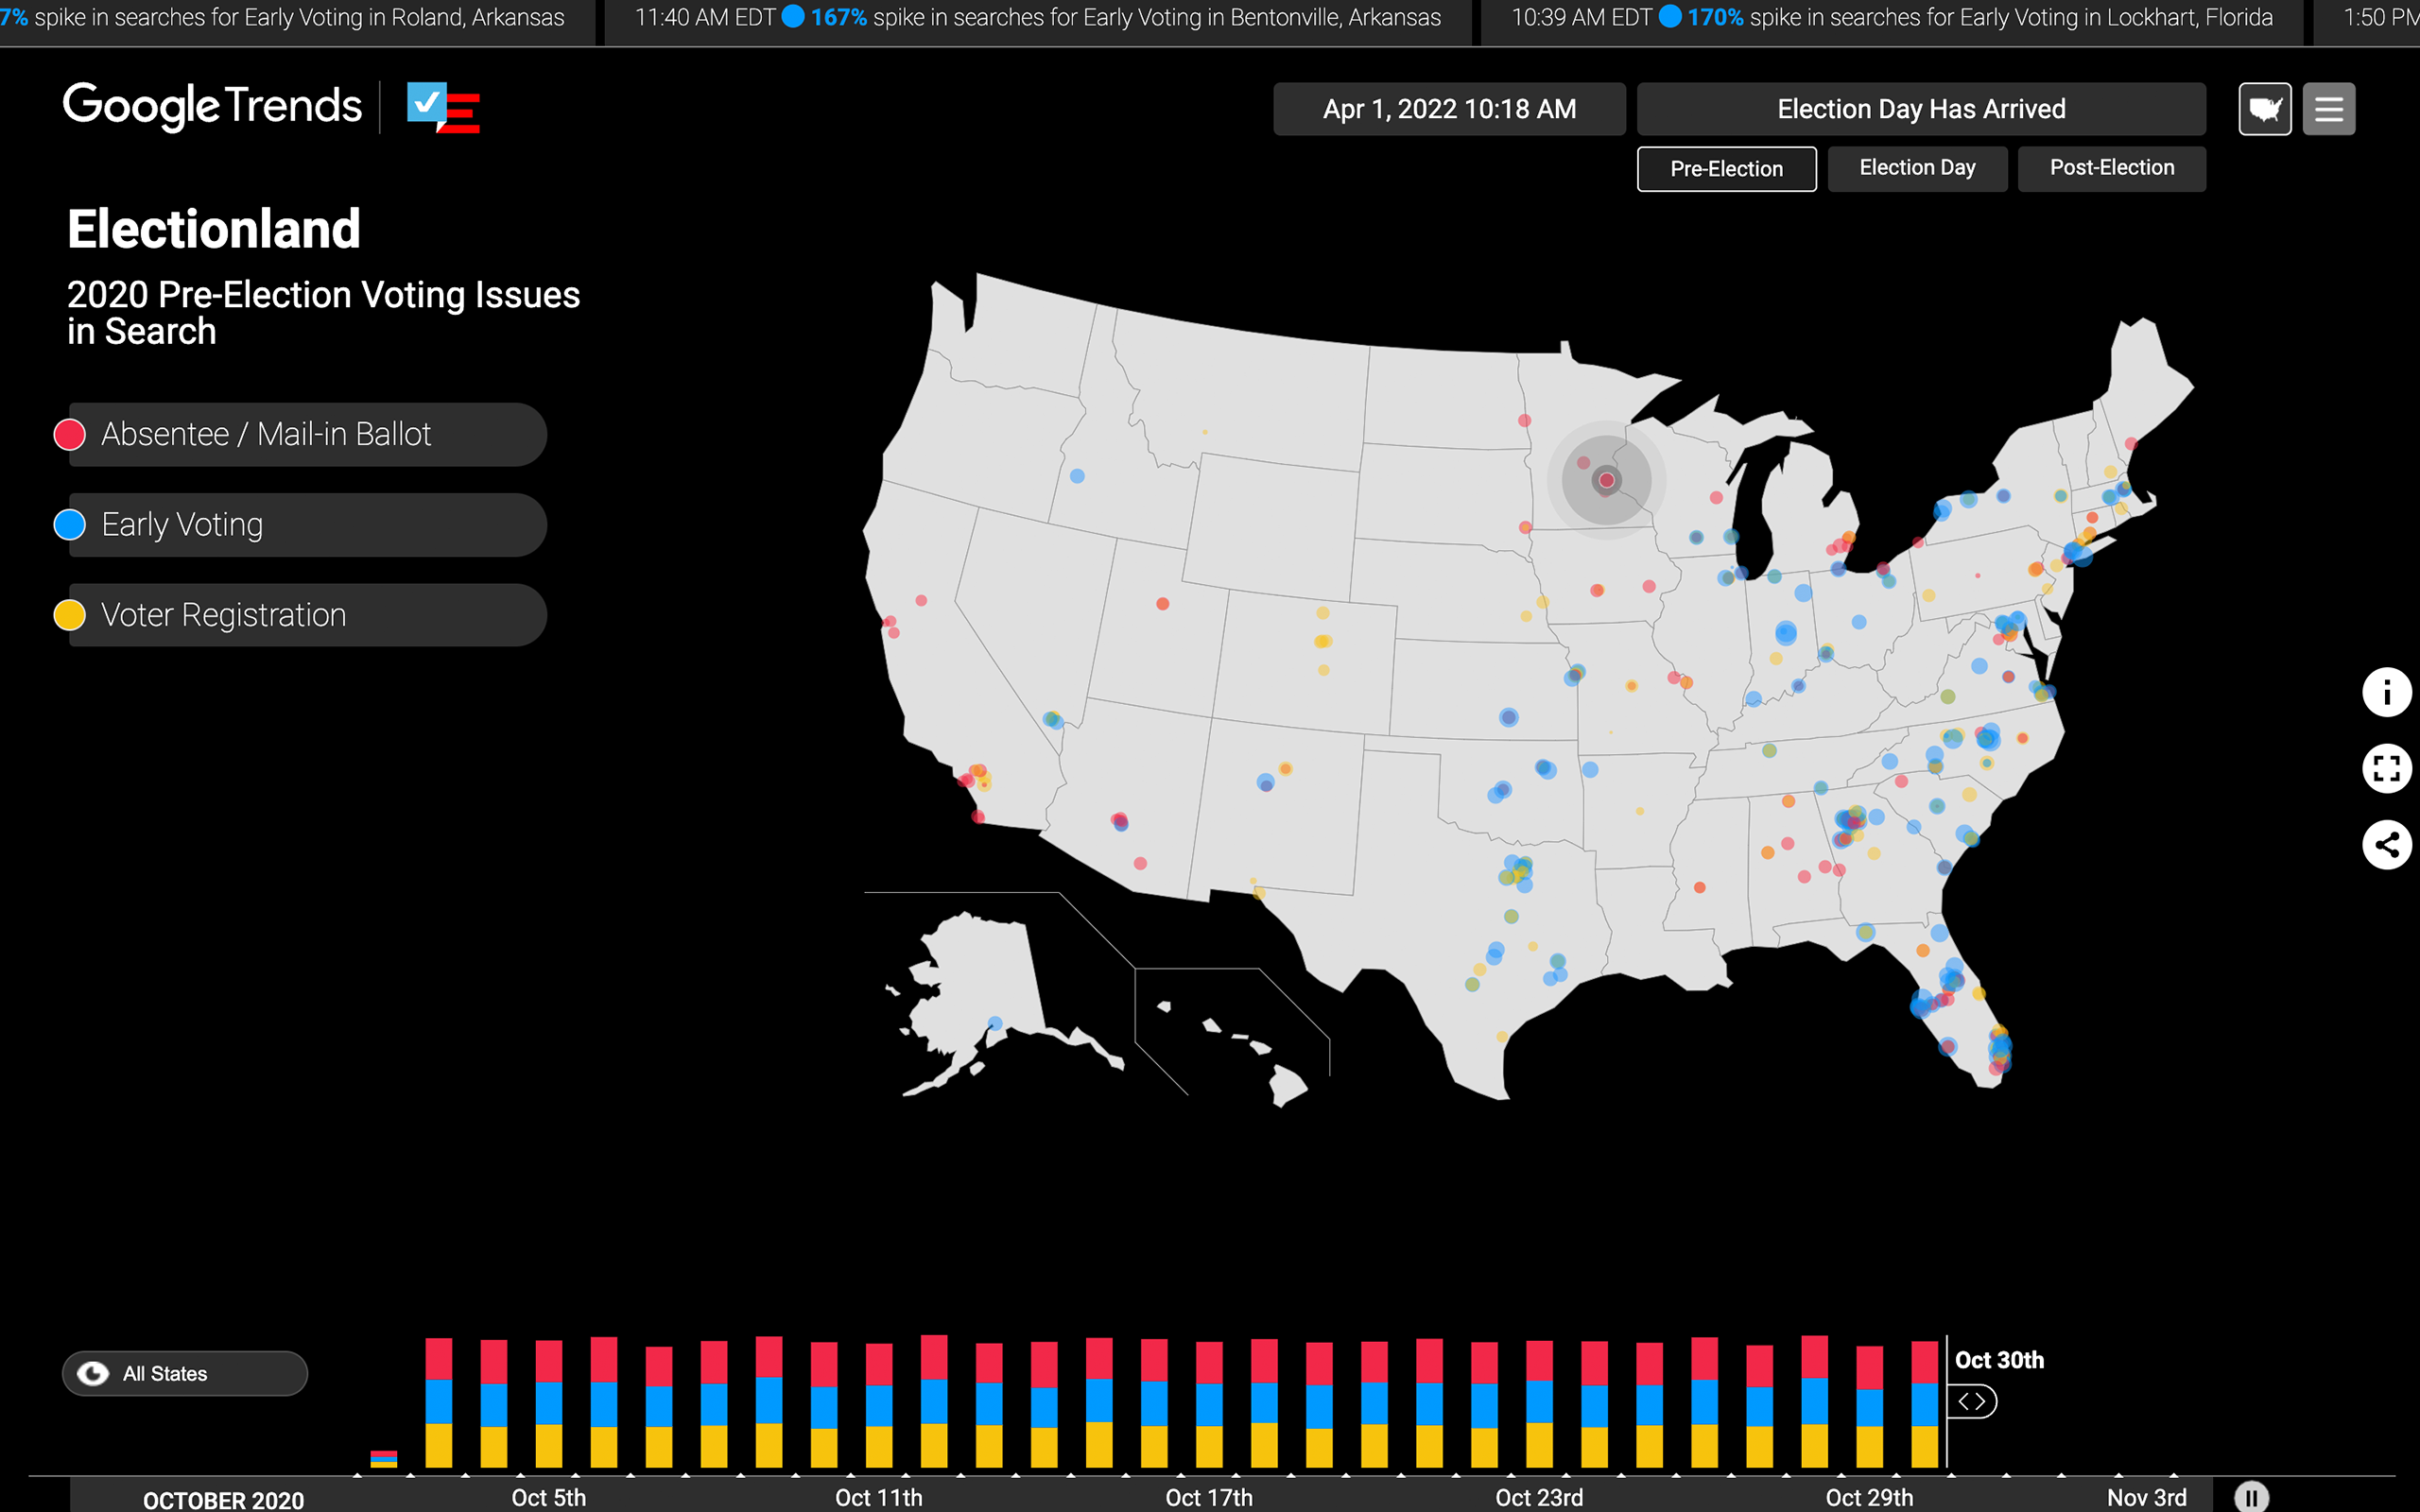This screenshot has width=2420, height=1512.
Task: Open the info icon button
Action: pos(2386,692)
